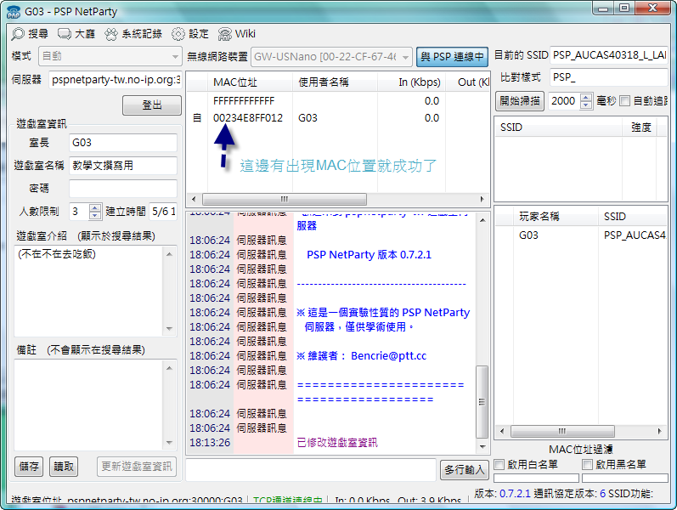Open the Lobby chat bubble icon
The height and width of the screenshot is (510, 677).
tap(65, 34)
